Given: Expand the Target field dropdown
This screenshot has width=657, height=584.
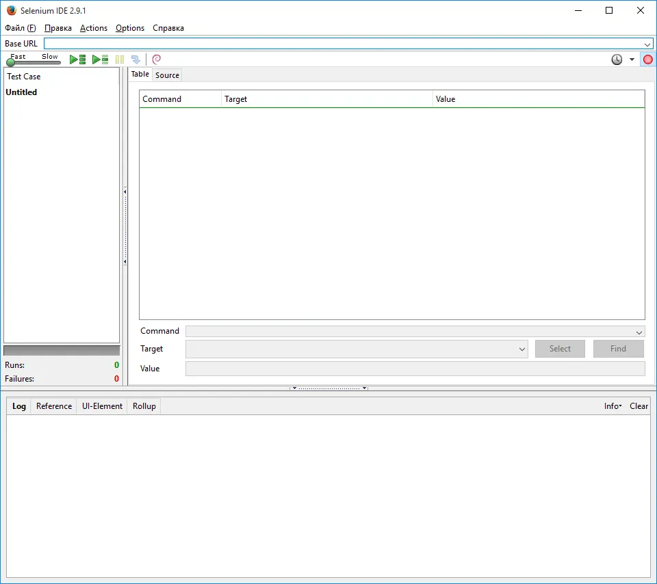Looking at the screenshot, I should click(522, 349).
